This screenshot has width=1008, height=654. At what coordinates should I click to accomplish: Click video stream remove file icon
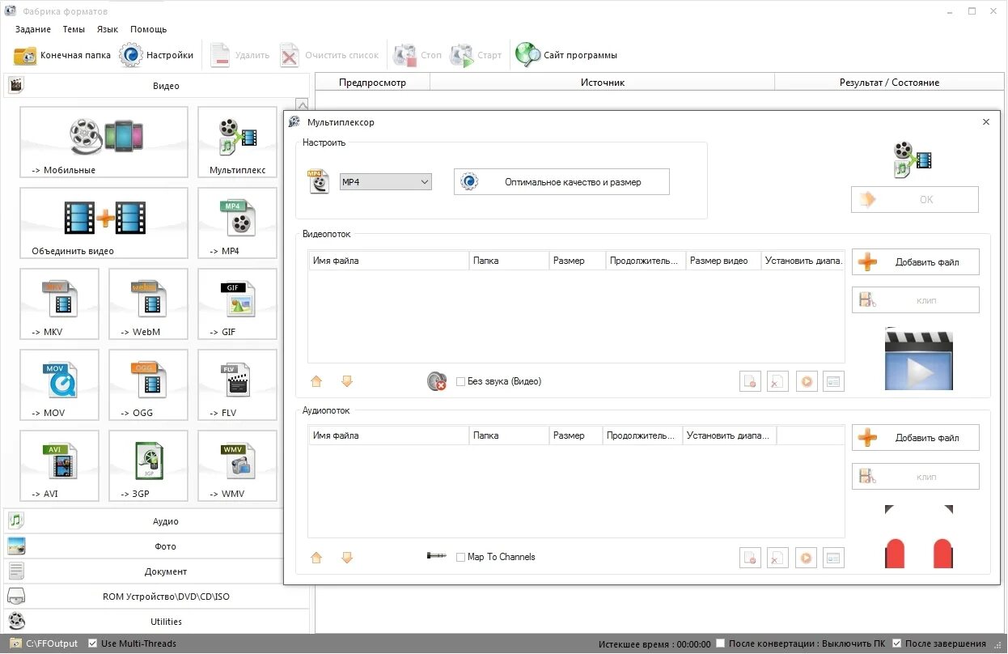[x=751, y=382]
